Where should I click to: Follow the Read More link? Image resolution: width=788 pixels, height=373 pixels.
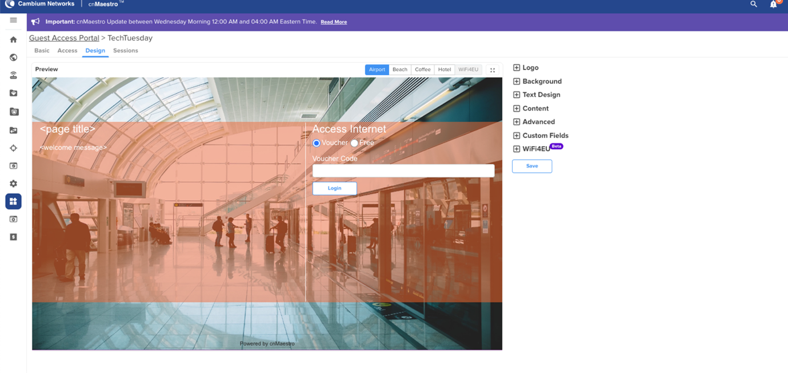334,22
